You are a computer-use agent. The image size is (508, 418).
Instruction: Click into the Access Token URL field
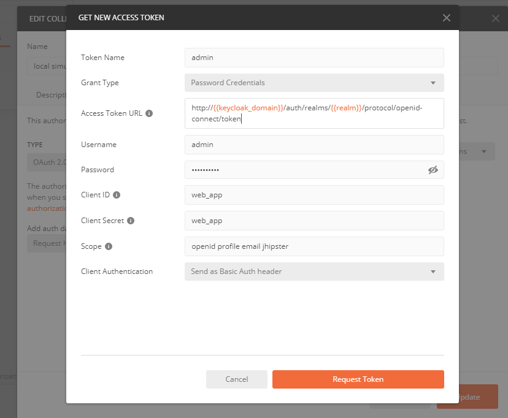click(x=314, y=113)
